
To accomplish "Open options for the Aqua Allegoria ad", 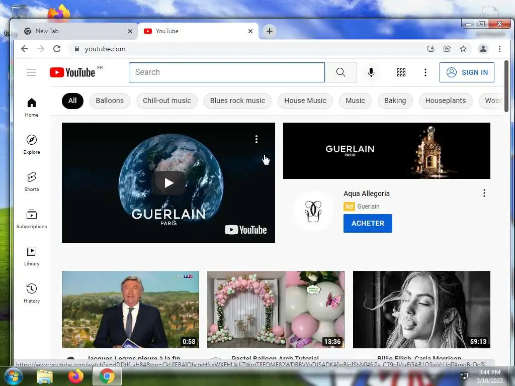I will (484, 193).
